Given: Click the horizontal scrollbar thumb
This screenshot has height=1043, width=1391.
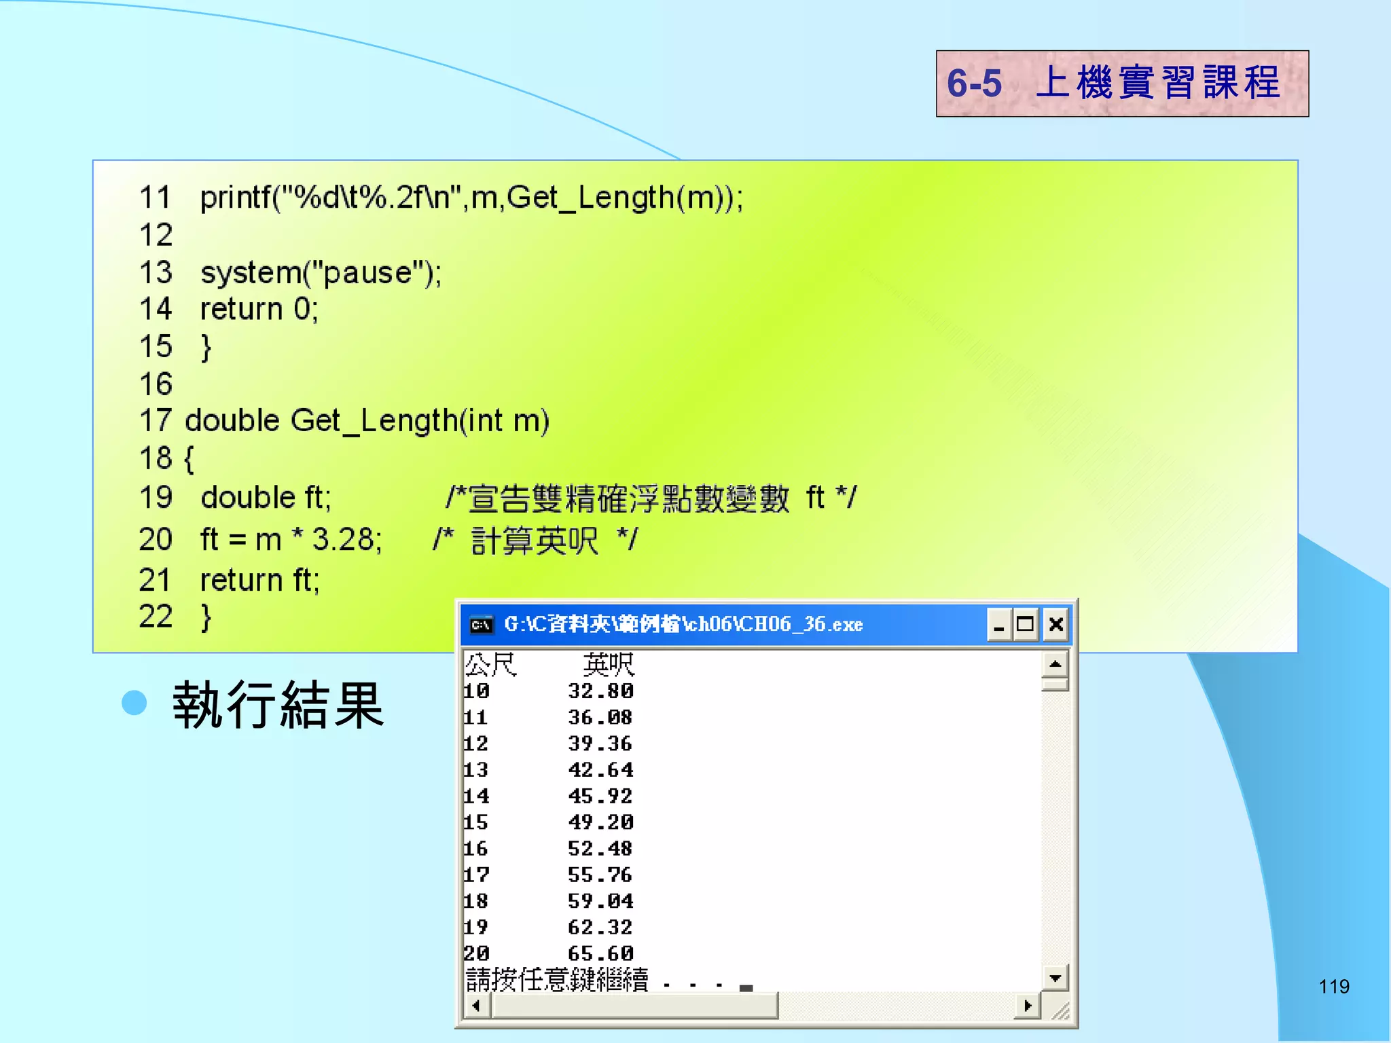Looking at the screenshot, I should (x=634, y=1006).
